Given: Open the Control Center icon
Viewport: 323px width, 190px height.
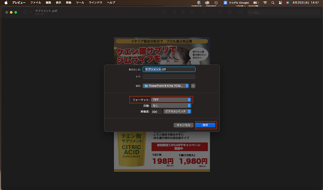Looking at the screenshot, I should coord(280,3).
